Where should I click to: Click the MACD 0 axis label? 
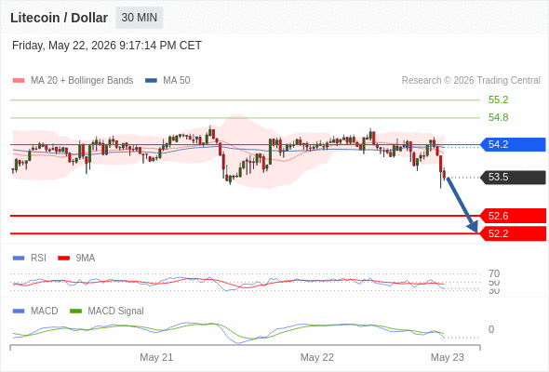[x=491, y=329]
